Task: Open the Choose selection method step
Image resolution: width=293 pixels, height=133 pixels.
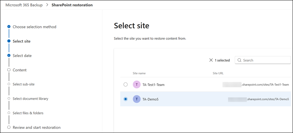Action: point(35,27)
